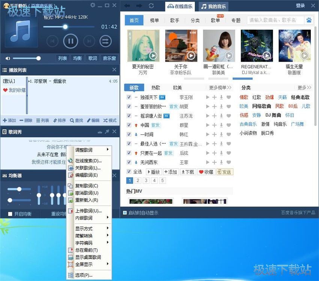
Task: Open the MV of 独孤天下
Action: (x=162, y=97)
